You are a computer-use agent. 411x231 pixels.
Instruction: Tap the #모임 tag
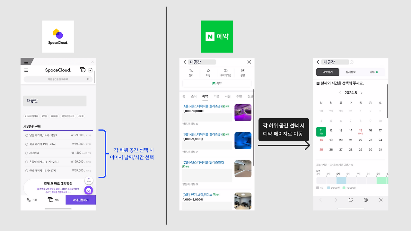(x=44, y=116)
